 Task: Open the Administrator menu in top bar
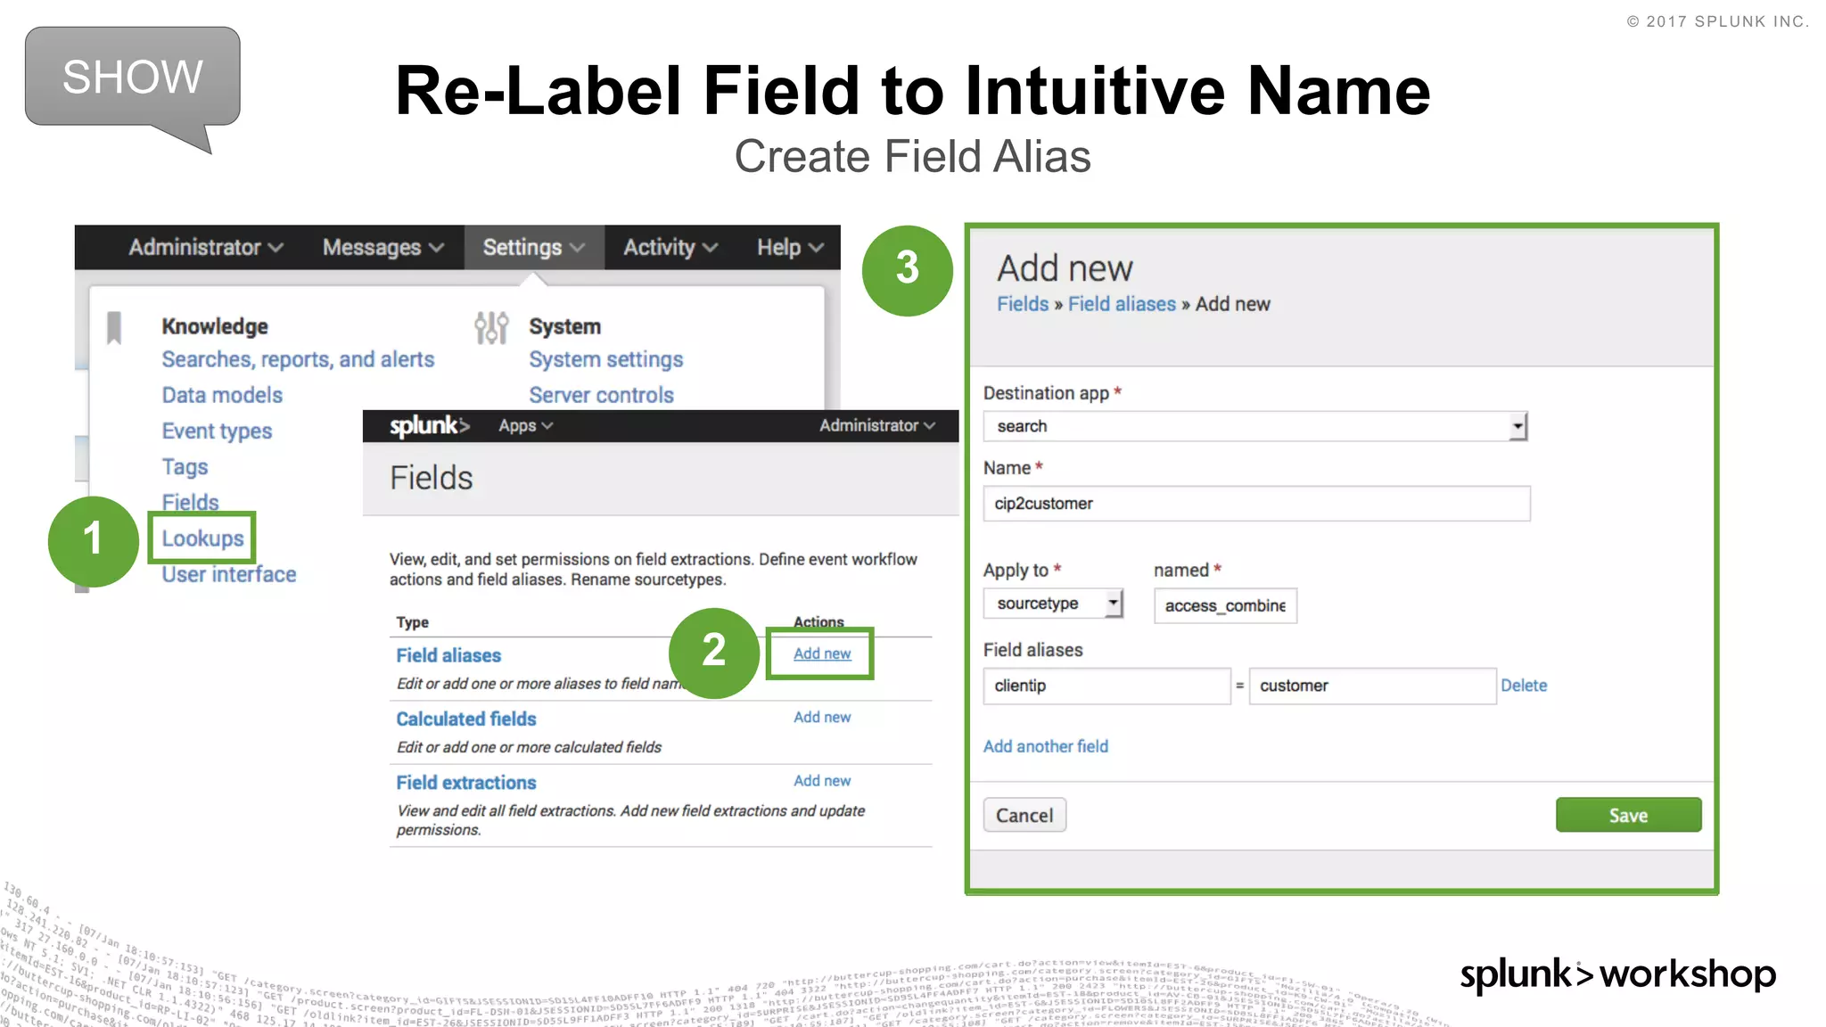[x=206, y=247]
